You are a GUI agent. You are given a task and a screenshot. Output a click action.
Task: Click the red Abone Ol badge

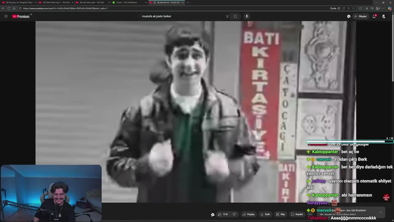click(386, 197)
